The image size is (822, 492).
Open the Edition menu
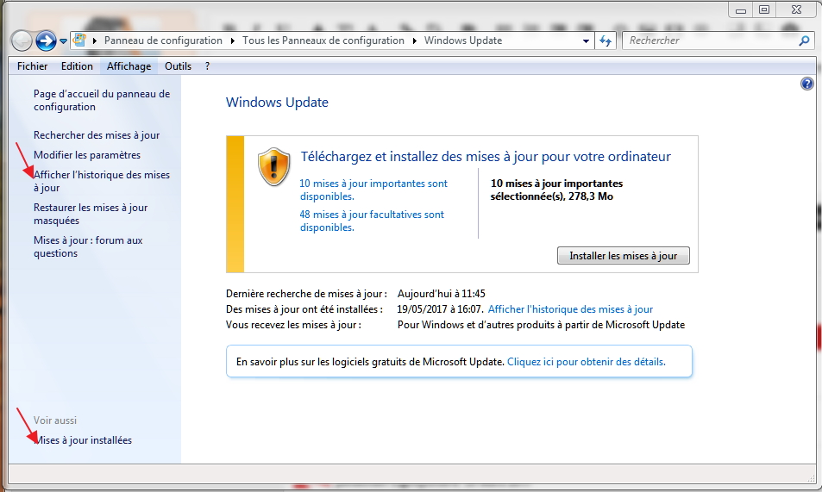77,66
